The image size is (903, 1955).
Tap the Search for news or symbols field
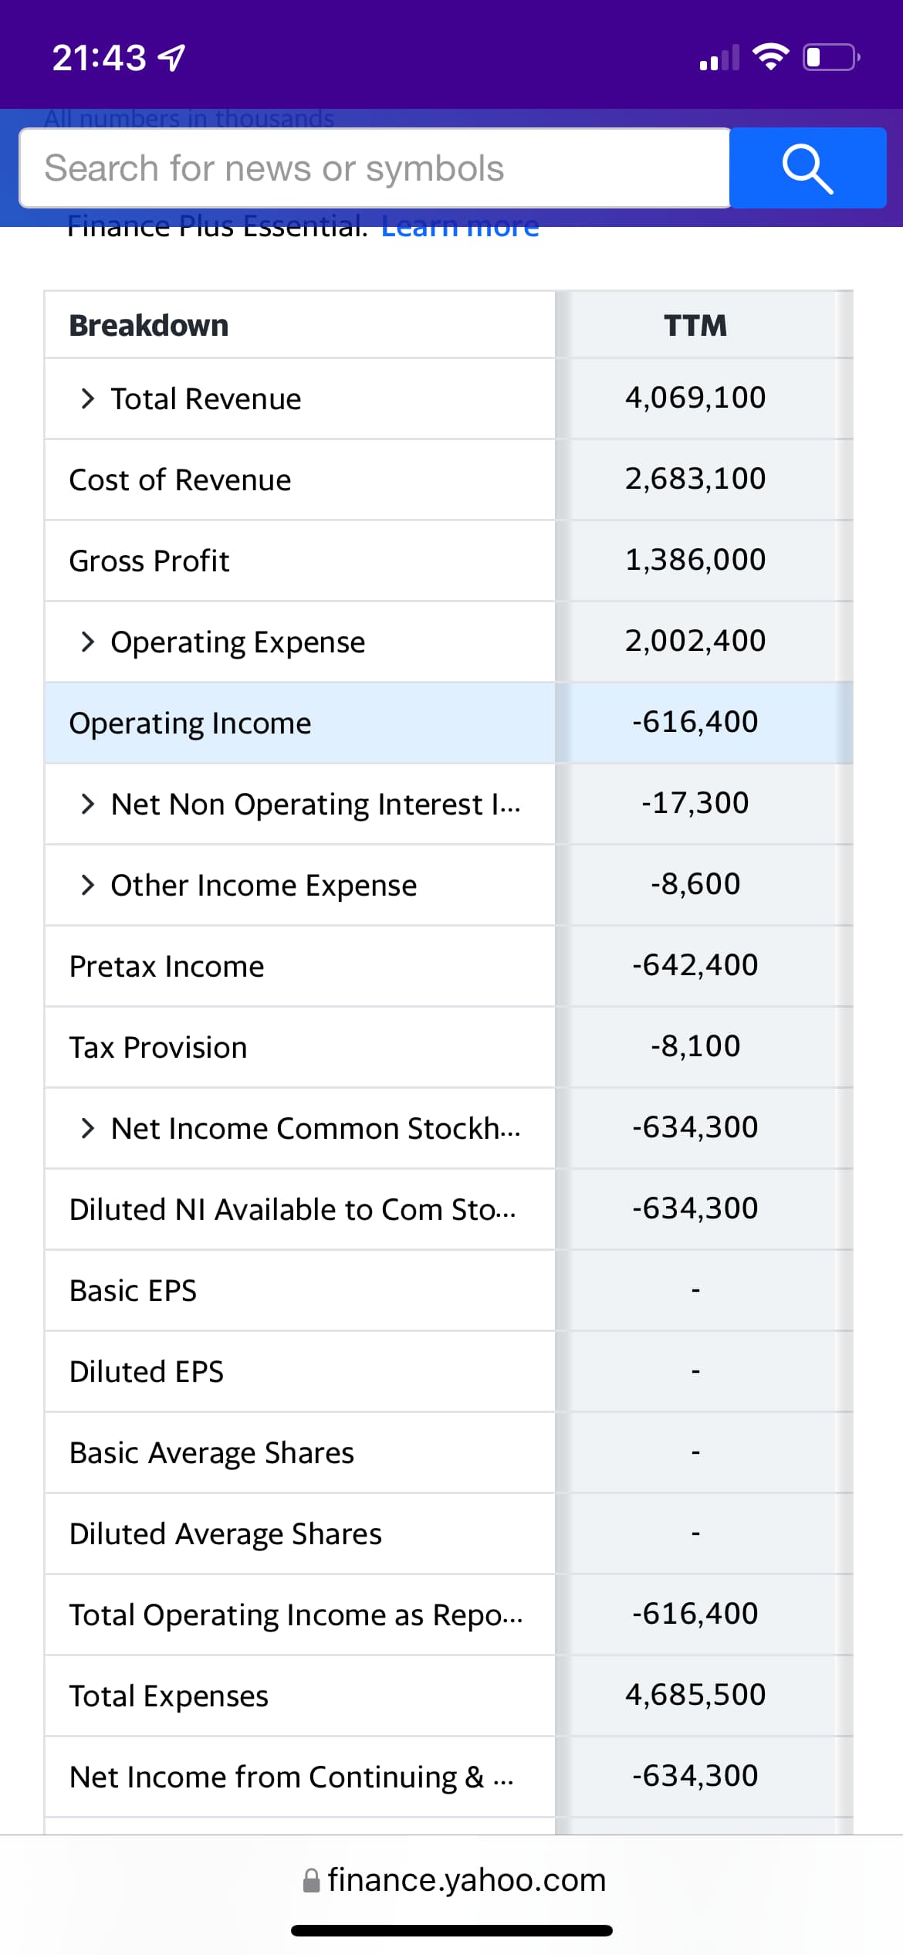click(374, 168)
